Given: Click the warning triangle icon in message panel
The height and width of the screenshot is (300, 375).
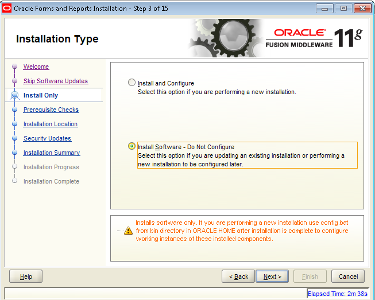Looking at the screenshot, I should (x=129, y=231).
